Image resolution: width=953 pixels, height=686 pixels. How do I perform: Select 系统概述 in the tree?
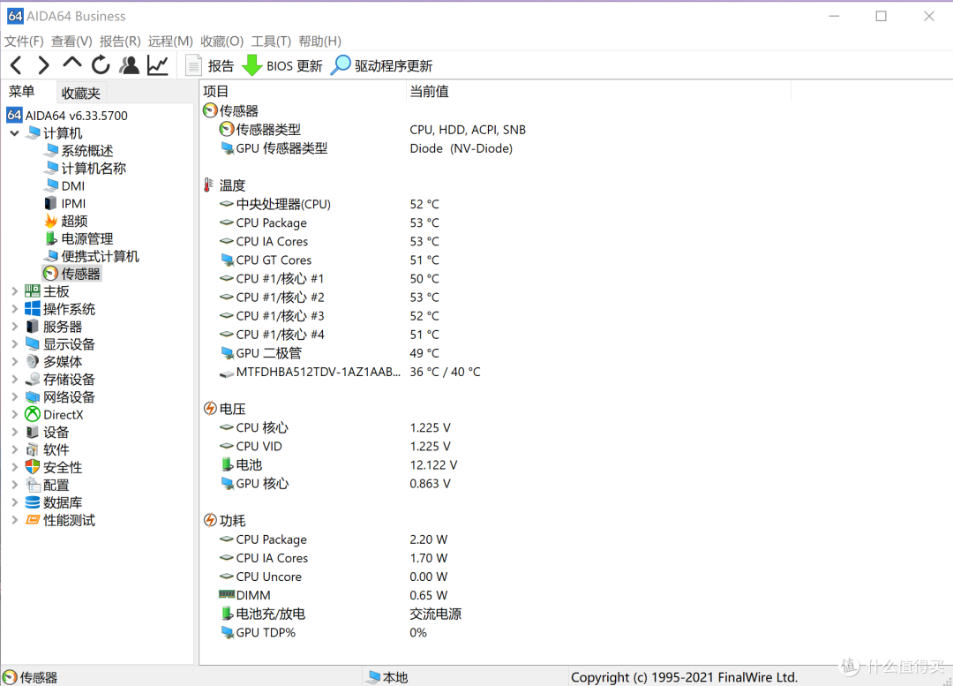click(79, 151)
